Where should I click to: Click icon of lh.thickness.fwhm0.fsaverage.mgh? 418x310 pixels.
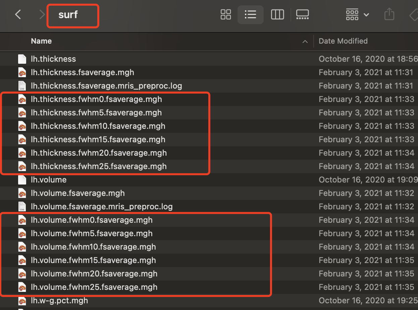(x=22, y=99)
